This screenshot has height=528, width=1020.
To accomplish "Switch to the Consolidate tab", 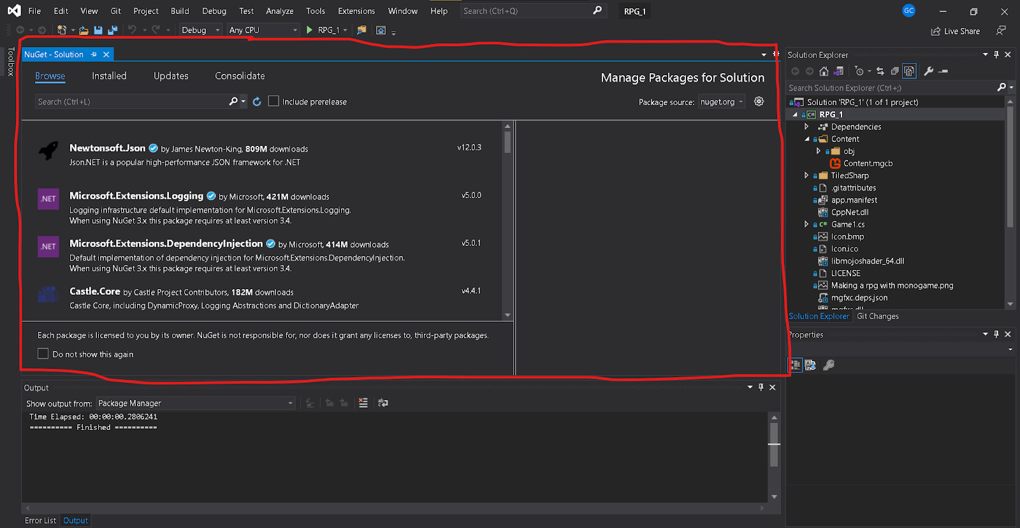I will coord(240,76).
